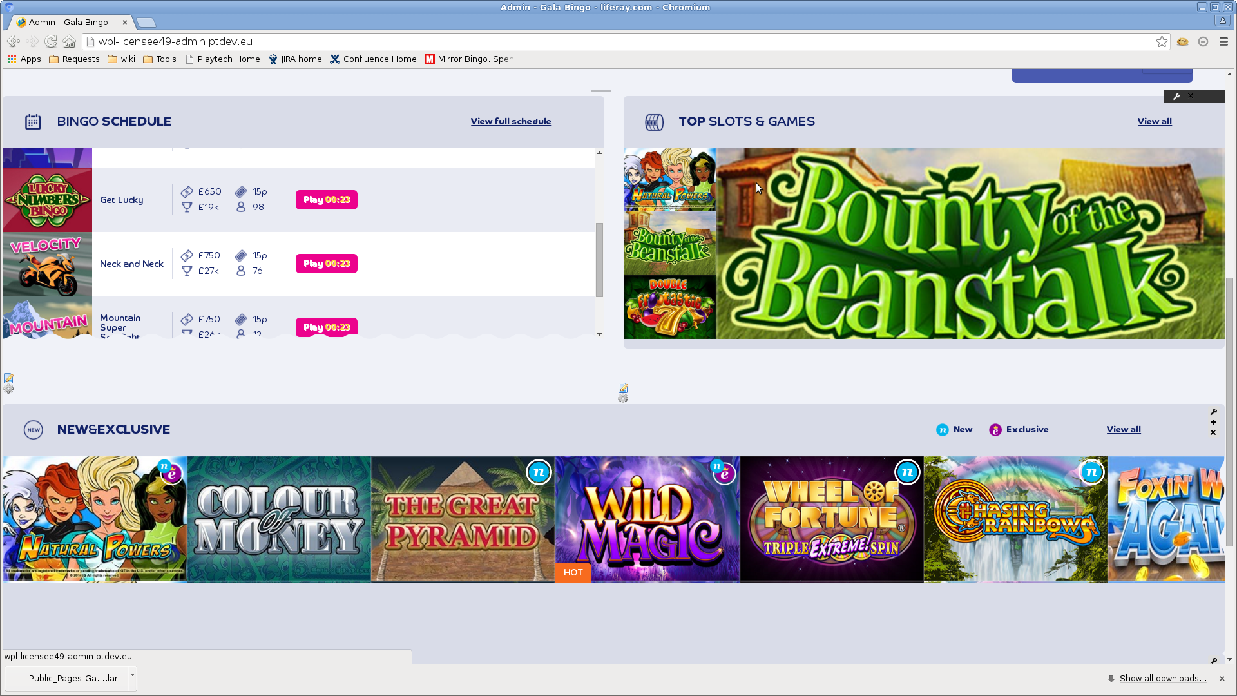The height and width of the screenshot is (696, 1237).
Task: Open Natural Powers game tile
Action: (x=94, y=519)
